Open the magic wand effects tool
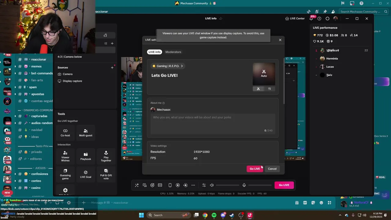The width and height of the screenshot is (391, 220). [137, 185]
